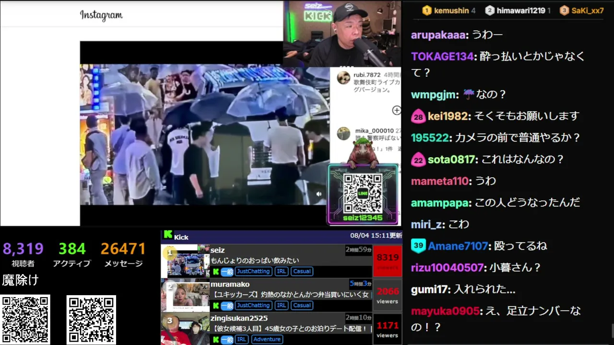The height and width of the screenshot is (345, 614).
Task: Click chat username wmpgjm
Action: coord(434,95)
